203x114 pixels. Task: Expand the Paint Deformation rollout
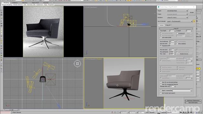[x=193, y=103]
